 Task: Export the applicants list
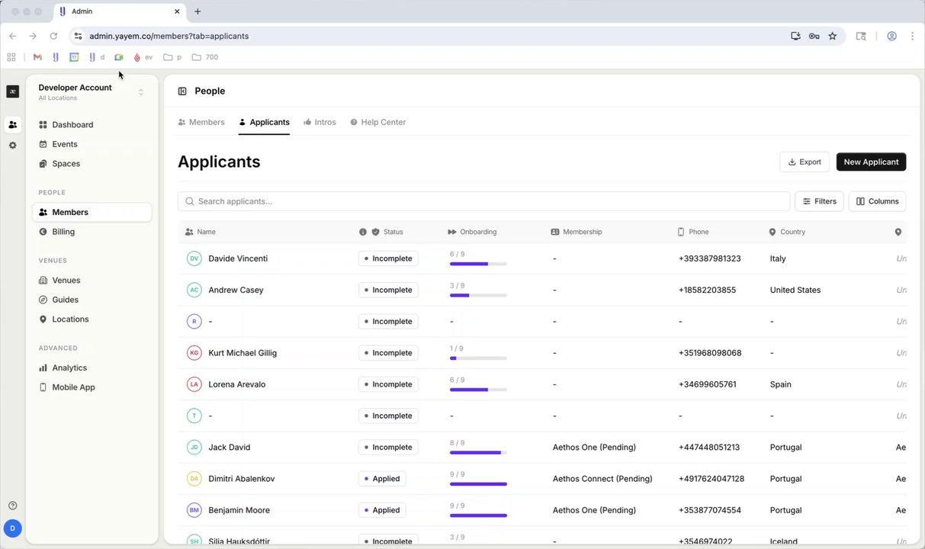(804, 162)
